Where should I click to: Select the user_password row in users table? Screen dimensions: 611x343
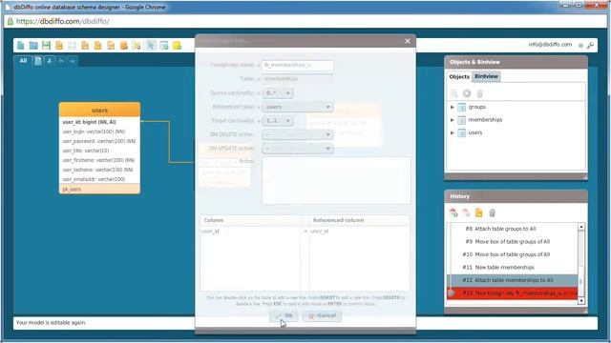(99, 141)
